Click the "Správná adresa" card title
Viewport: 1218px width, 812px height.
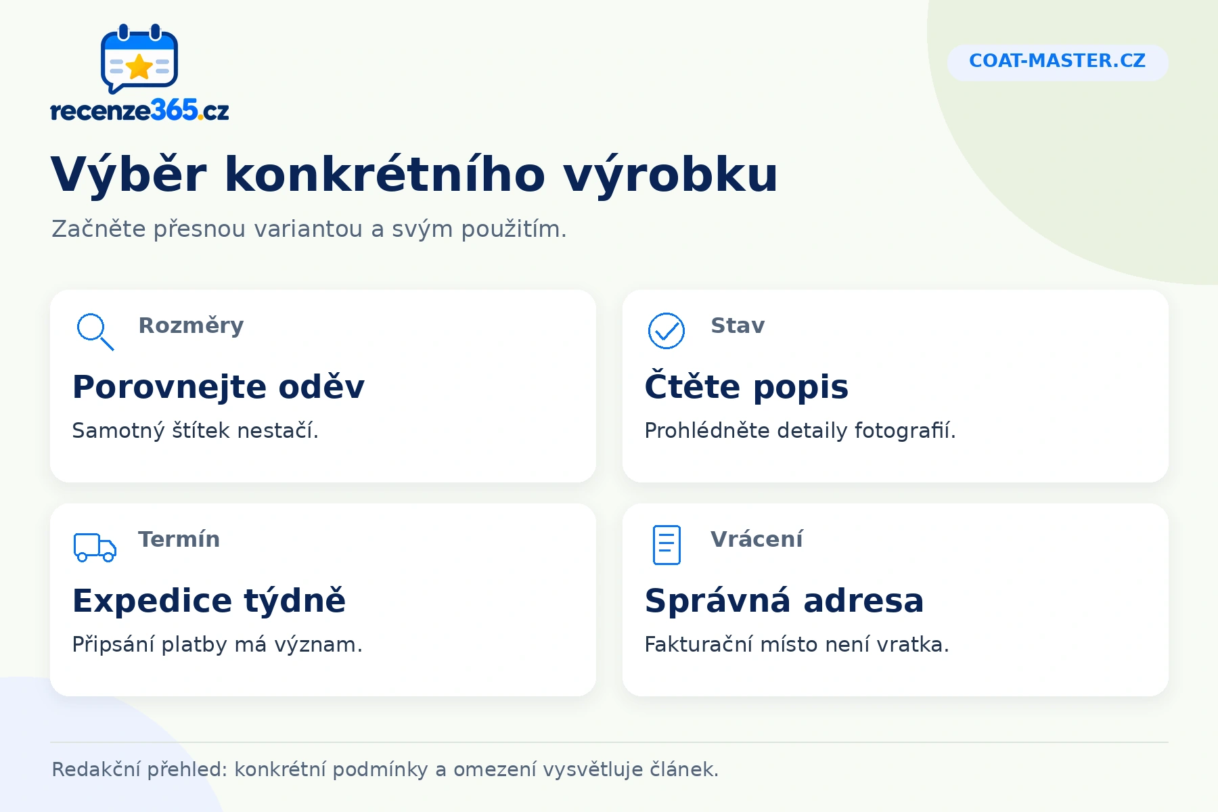click(x=784, y=601)
